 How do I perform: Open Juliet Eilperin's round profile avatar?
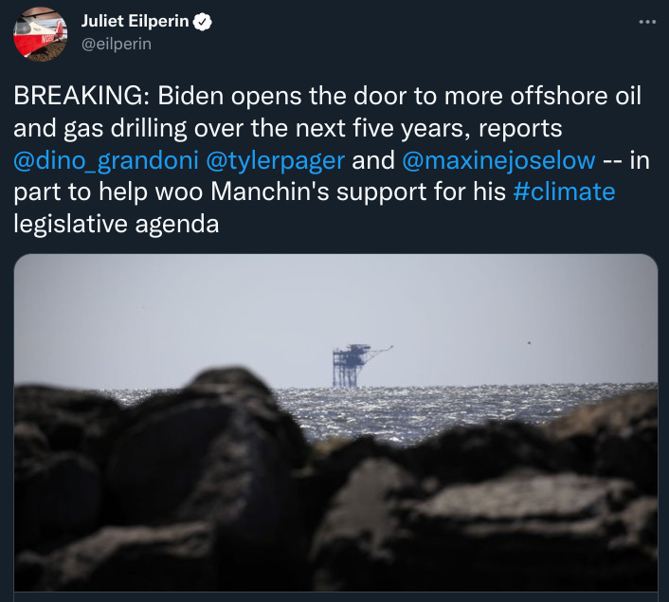tap(40, 34)
